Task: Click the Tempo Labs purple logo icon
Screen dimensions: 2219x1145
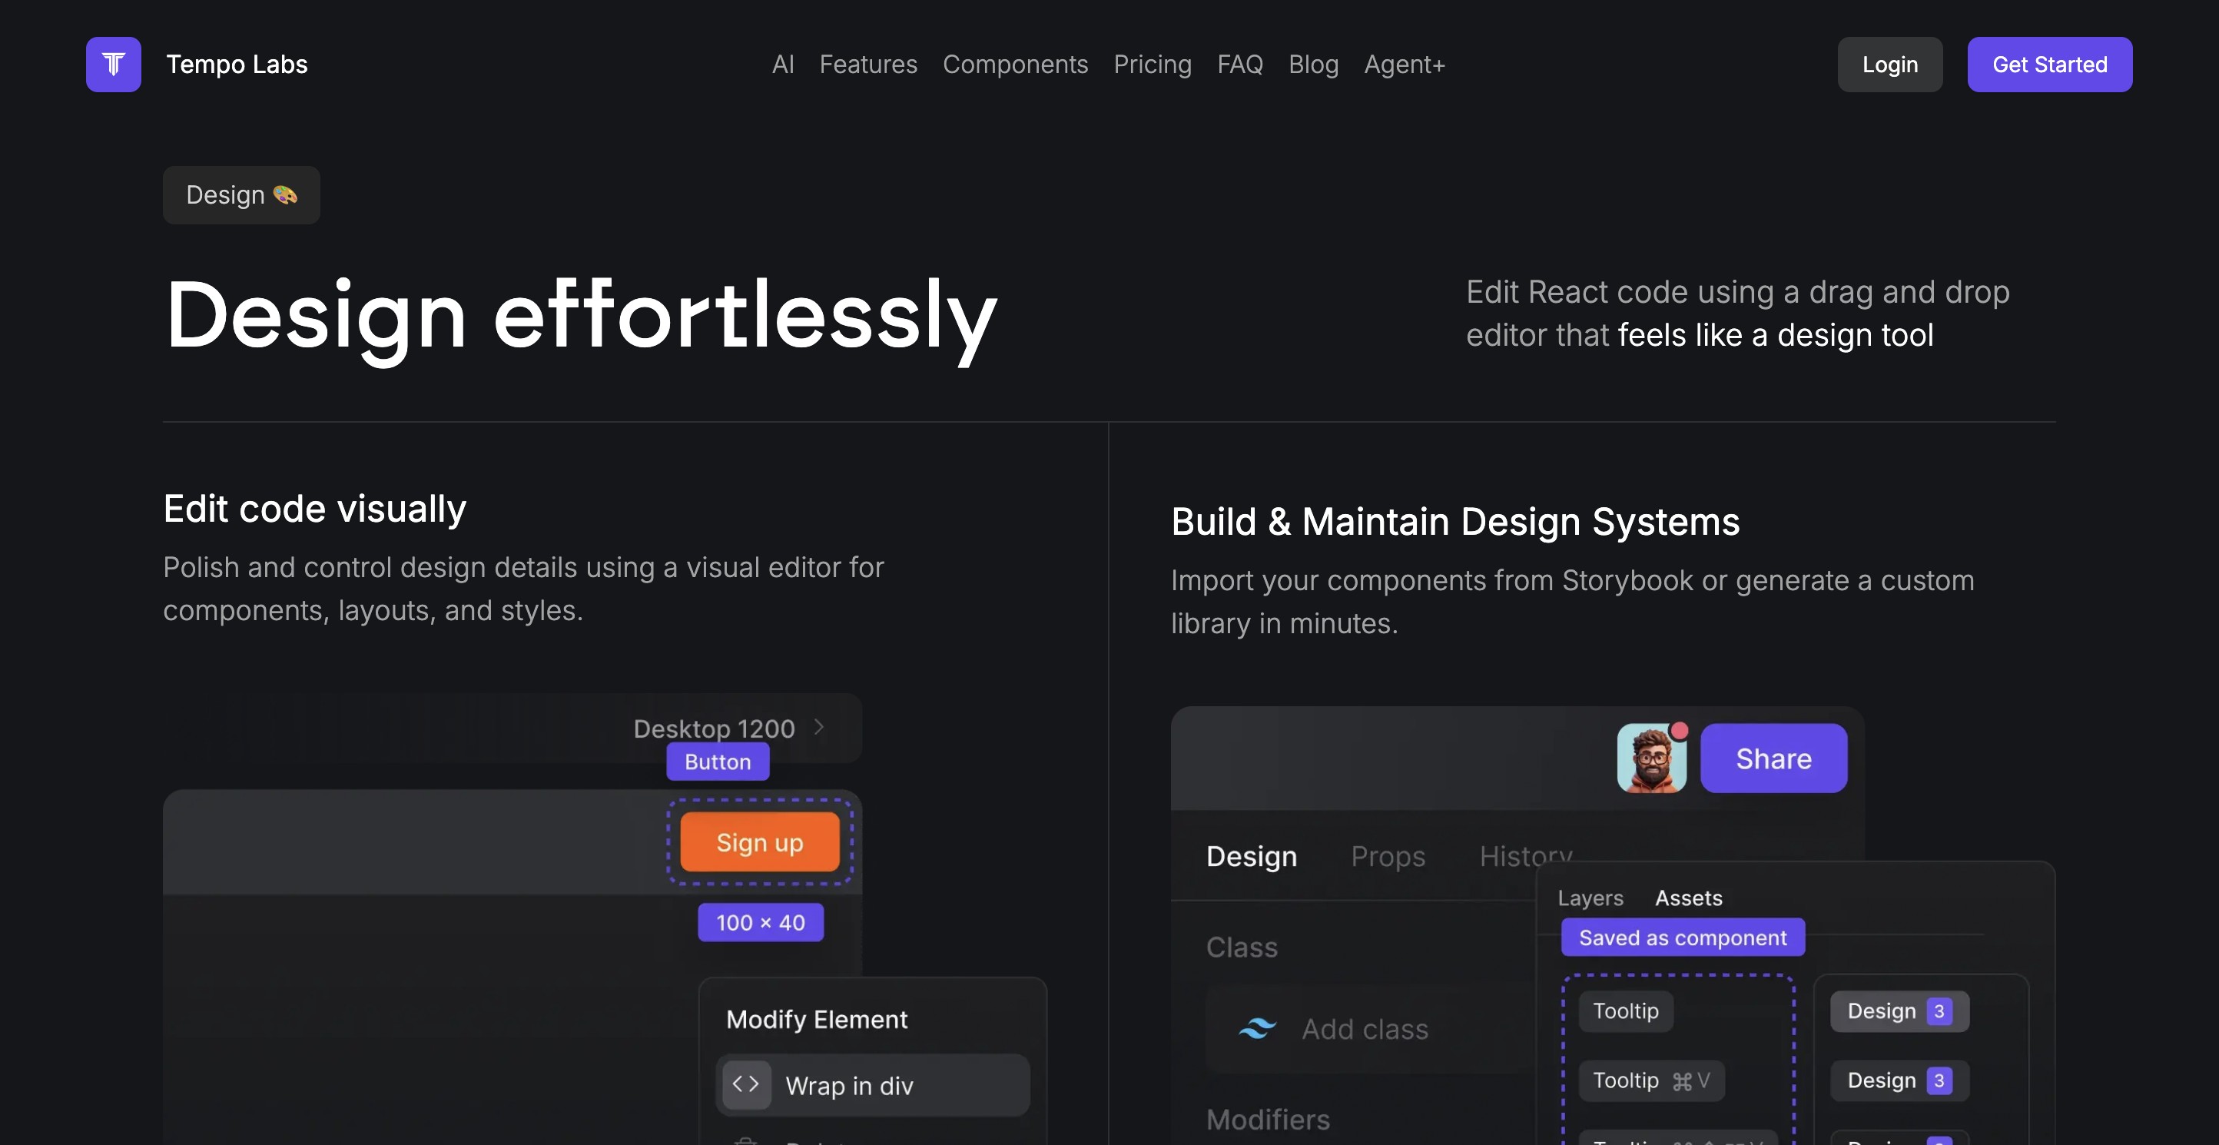Action: (x=113, y=65)
